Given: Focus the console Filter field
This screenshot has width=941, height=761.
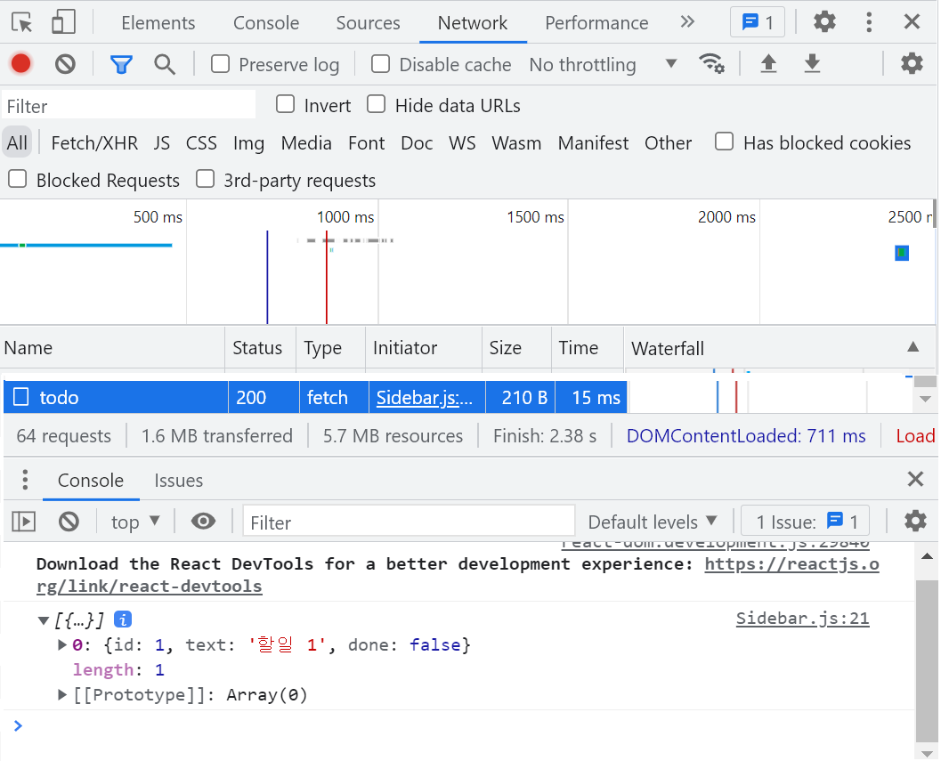Looking at the screenshot, I should coord(409,522).
